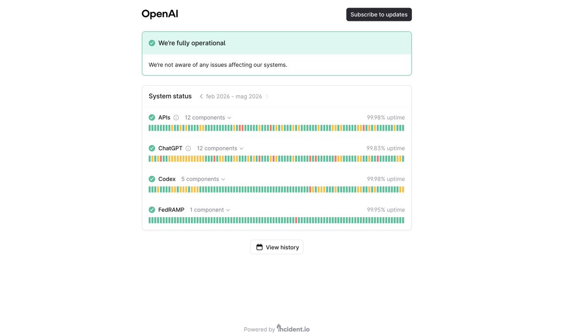The width and height of the screenshot is (573, 333).
Task: Expand ChatGPT 12 components list
Action: pyautogui.click(x=220, y=149)
